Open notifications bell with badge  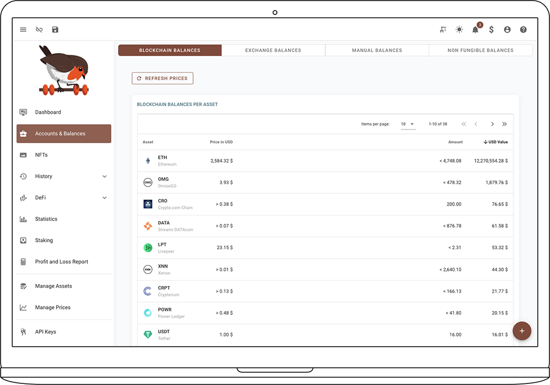tap(475, 29)
